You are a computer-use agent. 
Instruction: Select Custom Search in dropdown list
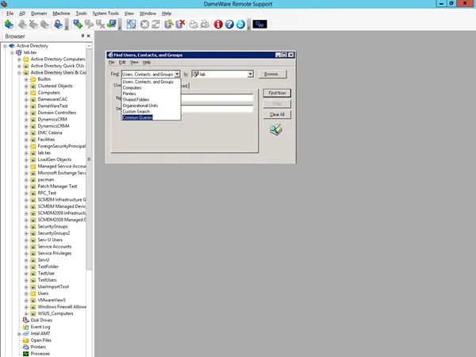[x=136, y=111]
